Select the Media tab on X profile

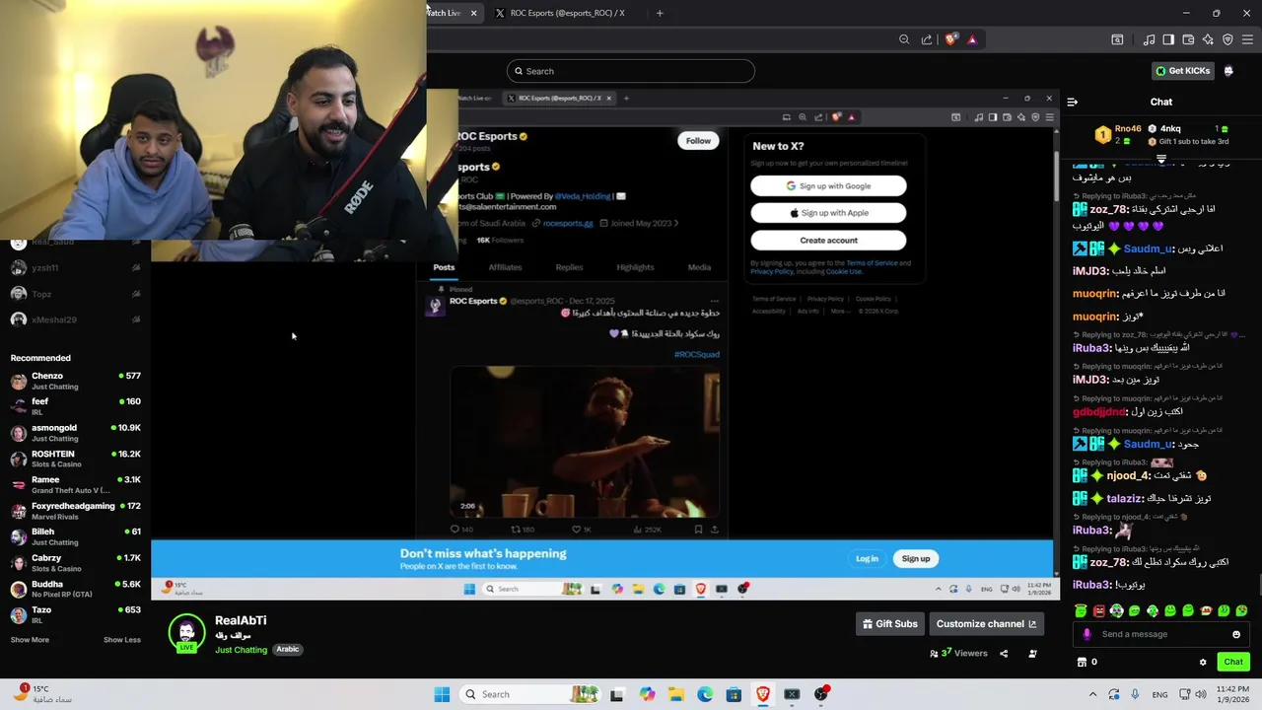pyautogui.click(x=699, y=267)
